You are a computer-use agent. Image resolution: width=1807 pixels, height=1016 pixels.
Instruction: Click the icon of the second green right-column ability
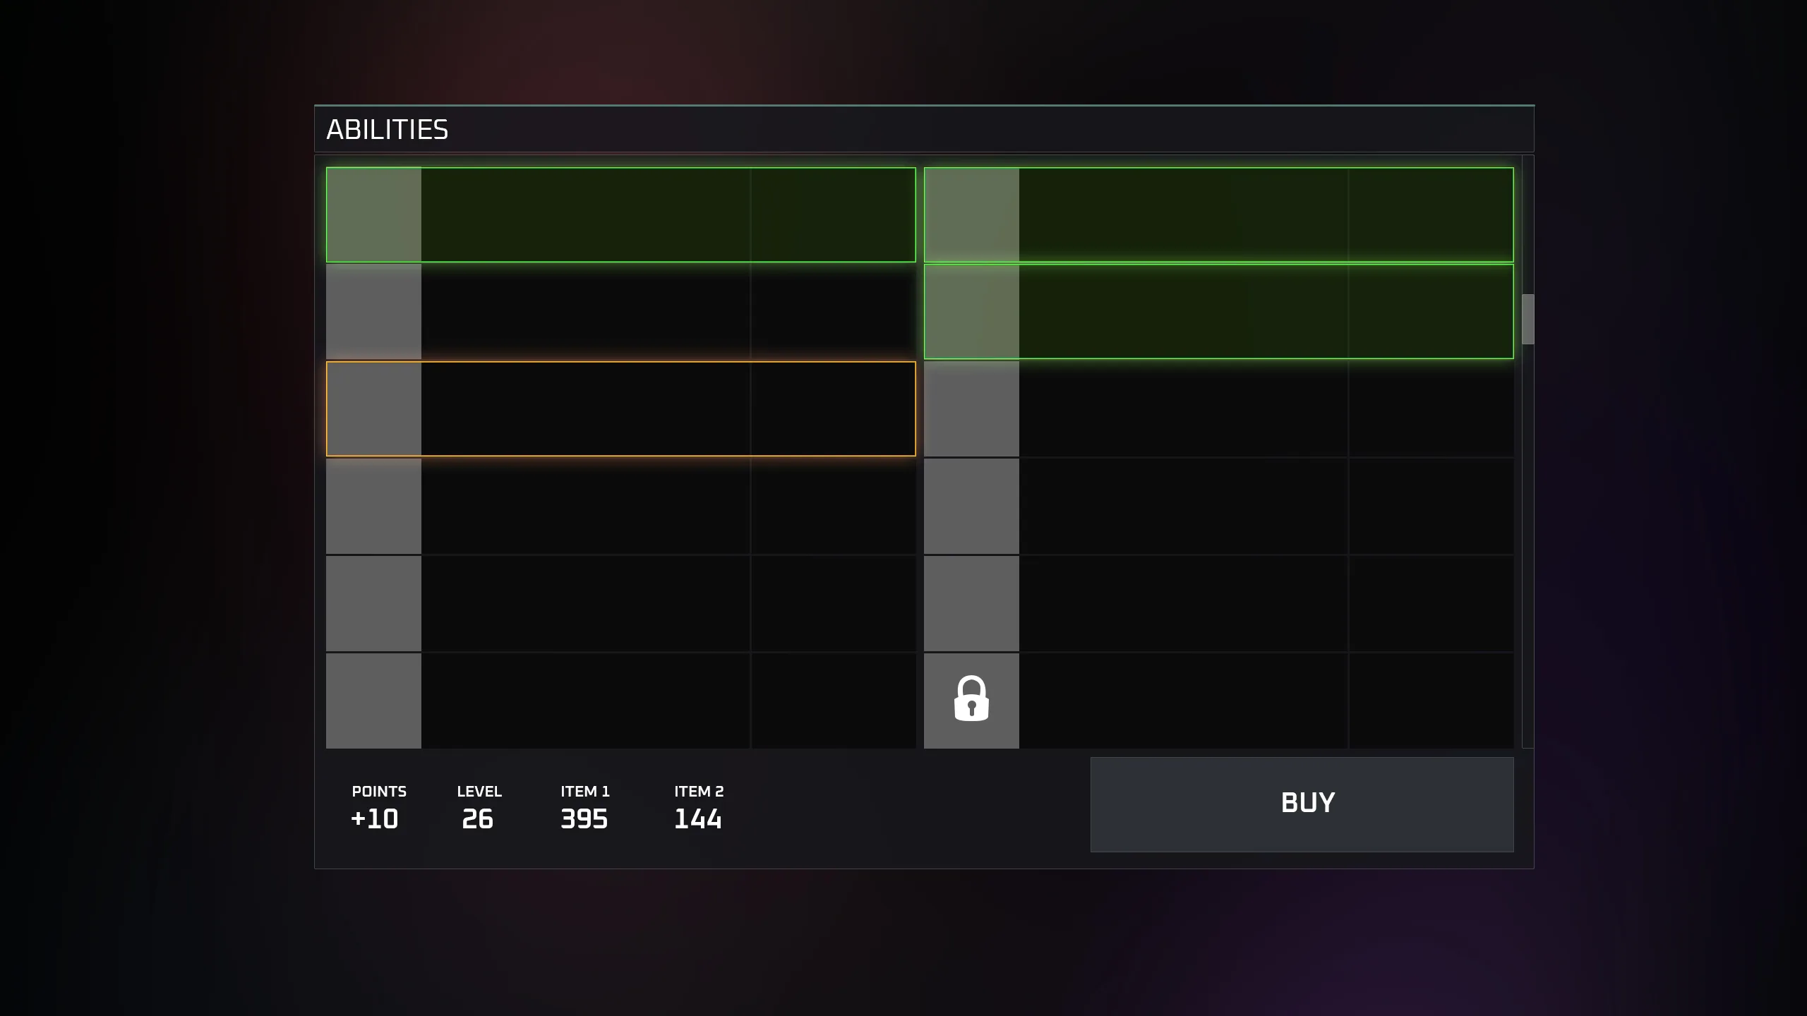[971, 312]
